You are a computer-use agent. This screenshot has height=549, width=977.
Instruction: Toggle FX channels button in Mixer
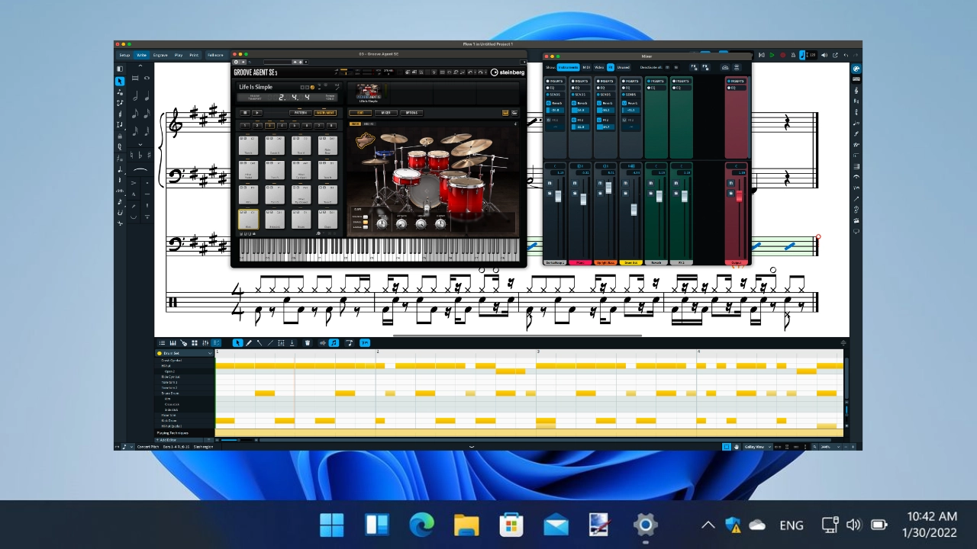[611, 67]
